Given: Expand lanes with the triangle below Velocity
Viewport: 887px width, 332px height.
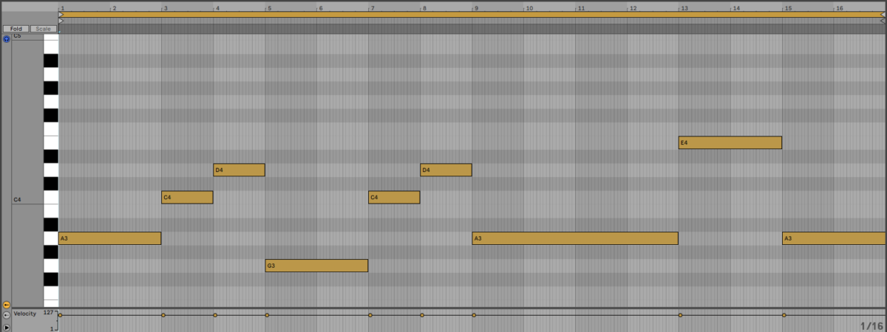Looking at the screenshot, I should coord(7,327).
